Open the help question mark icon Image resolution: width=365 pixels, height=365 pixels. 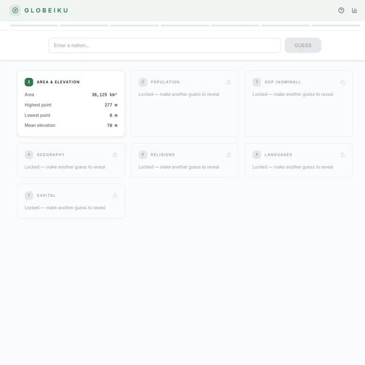pos(341,10)
